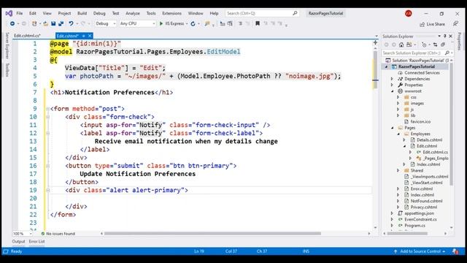Expand the appsettings.json node
The image size is (467, 263).
coord(392,213)
